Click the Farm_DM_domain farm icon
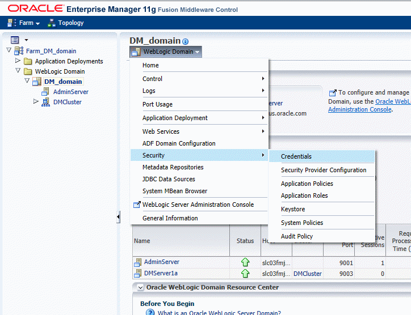 pos(19,51)
